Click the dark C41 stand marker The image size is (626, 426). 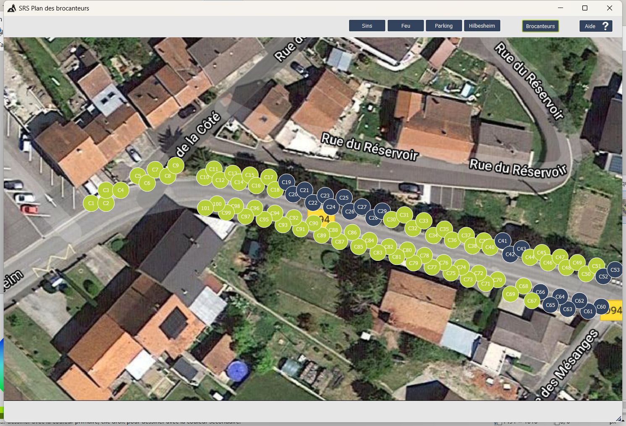pos(503,241)
